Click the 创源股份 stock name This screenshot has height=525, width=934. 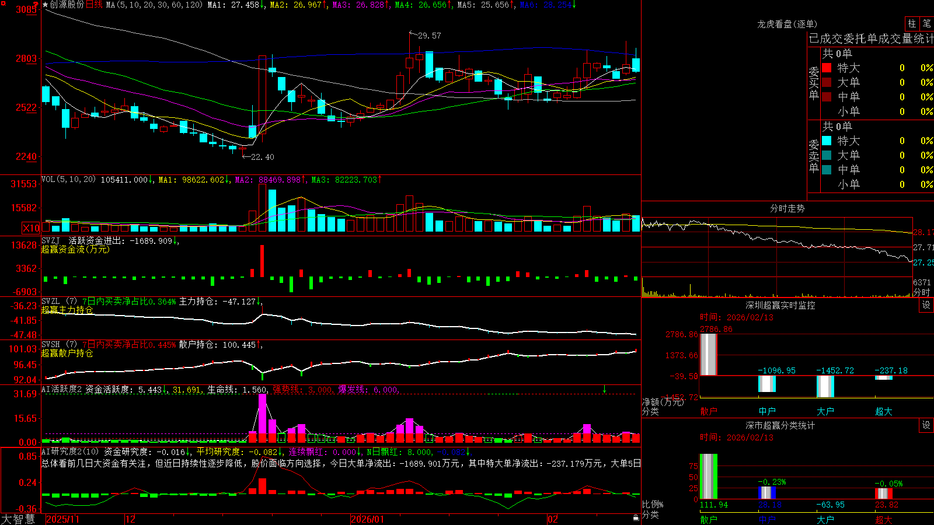[x=67, y=5]
